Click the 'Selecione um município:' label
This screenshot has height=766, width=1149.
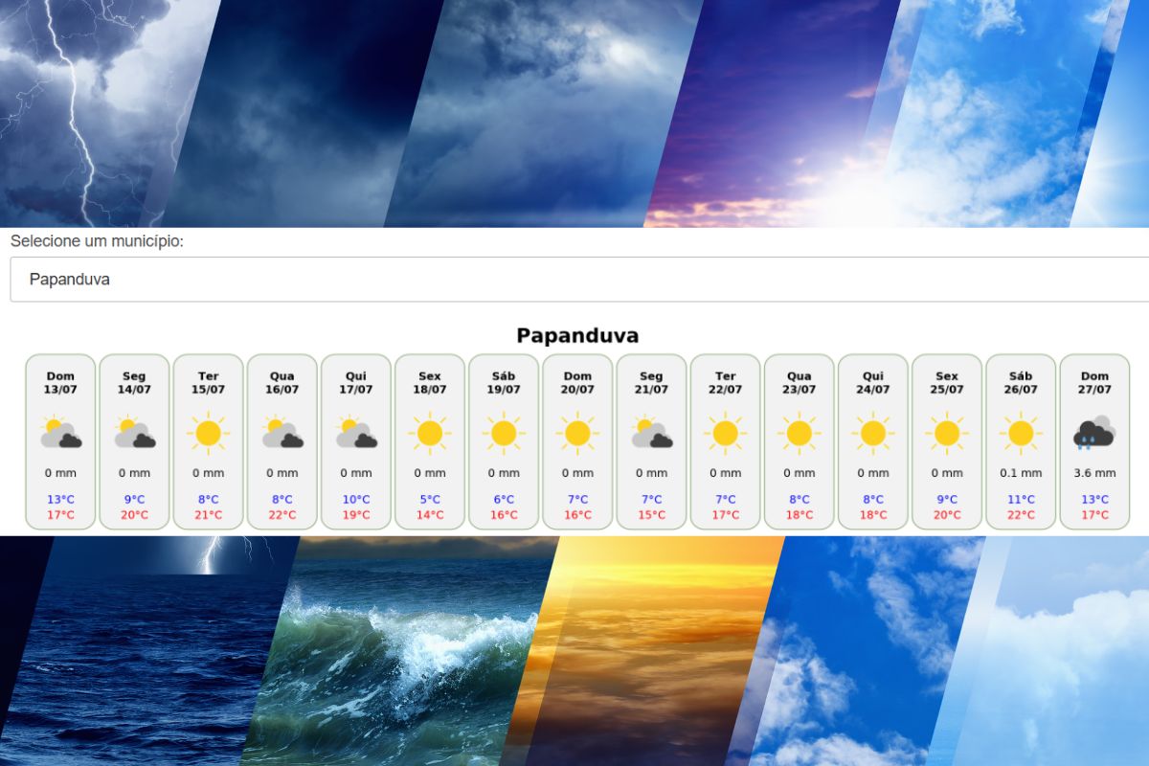pos(97,241)
